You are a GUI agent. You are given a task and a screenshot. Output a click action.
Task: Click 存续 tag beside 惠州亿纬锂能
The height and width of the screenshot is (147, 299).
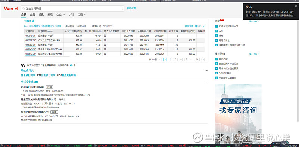coord(54,112)
